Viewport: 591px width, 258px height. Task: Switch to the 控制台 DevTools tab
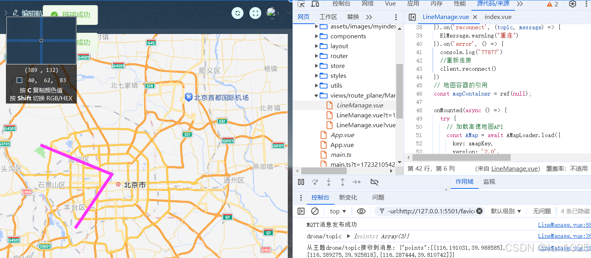341,4
